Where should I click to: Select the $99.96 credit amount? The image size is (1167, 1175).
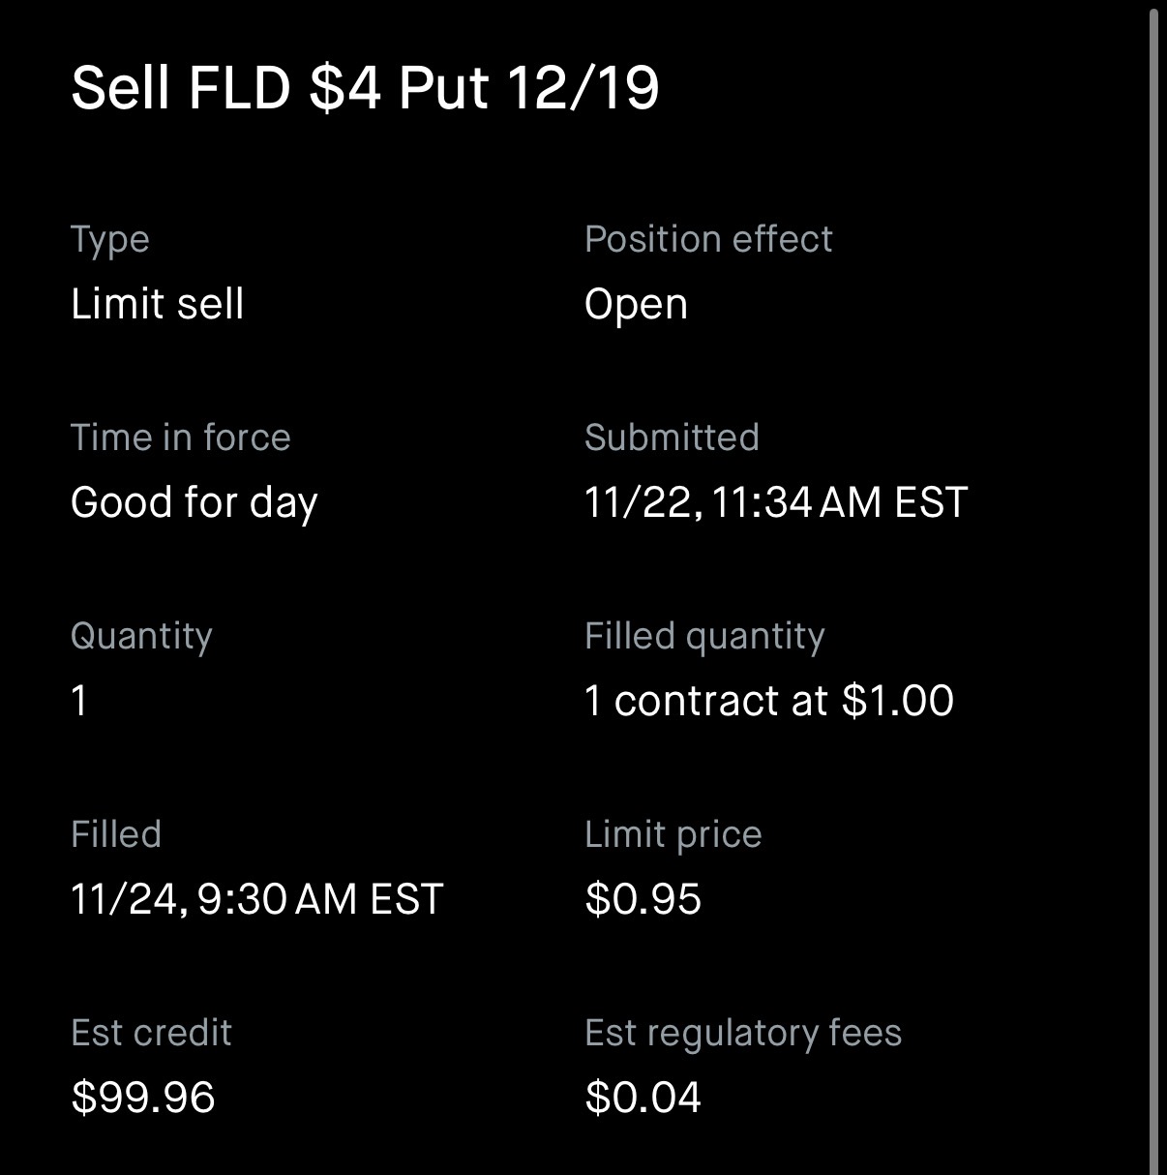pyautogui.click(x=142, y=1098)
